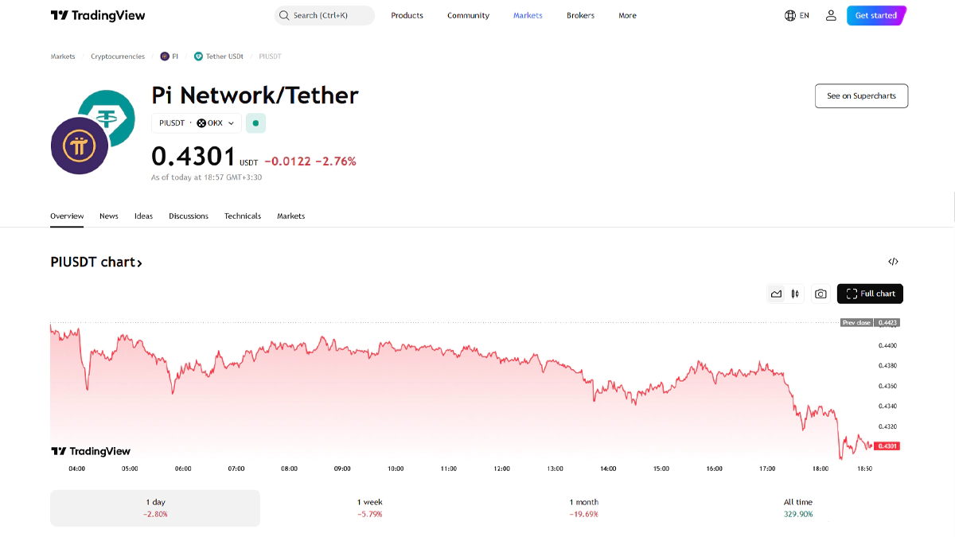This screenshot has height=537, width=955.
Task: Open the More menu
Action: pyautogui.click(x=627, y=15)
